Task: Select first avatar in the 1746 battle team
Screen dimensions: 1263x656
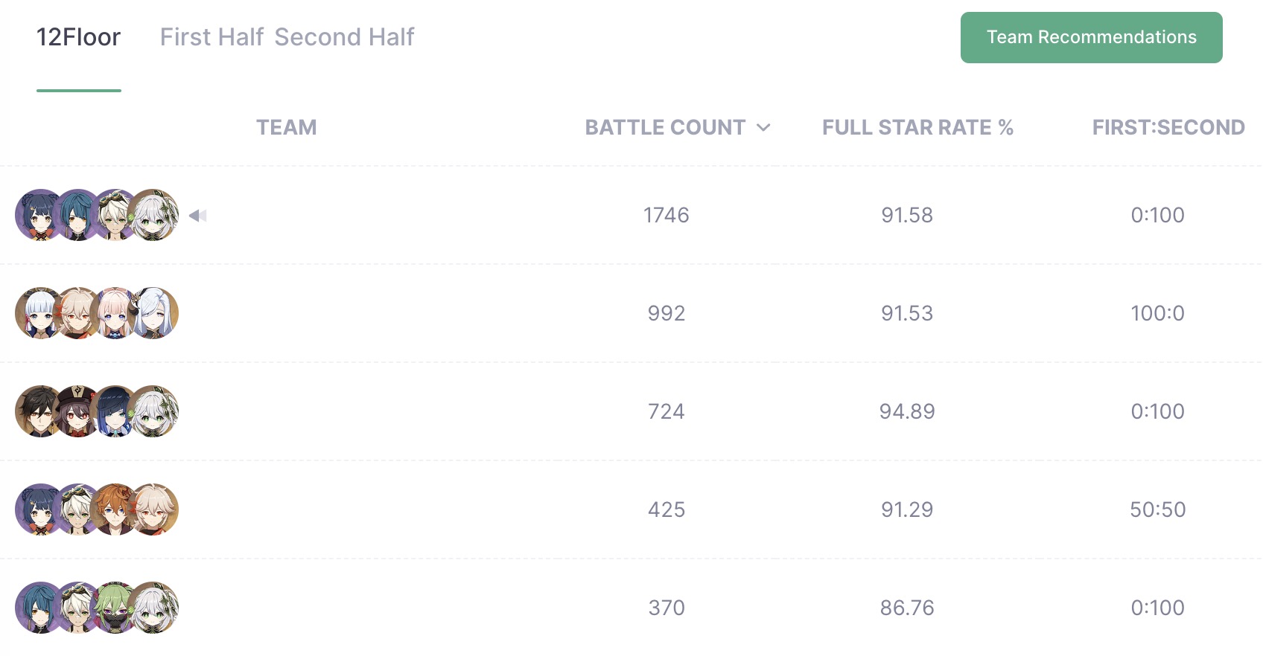Action: pos(41,215)
